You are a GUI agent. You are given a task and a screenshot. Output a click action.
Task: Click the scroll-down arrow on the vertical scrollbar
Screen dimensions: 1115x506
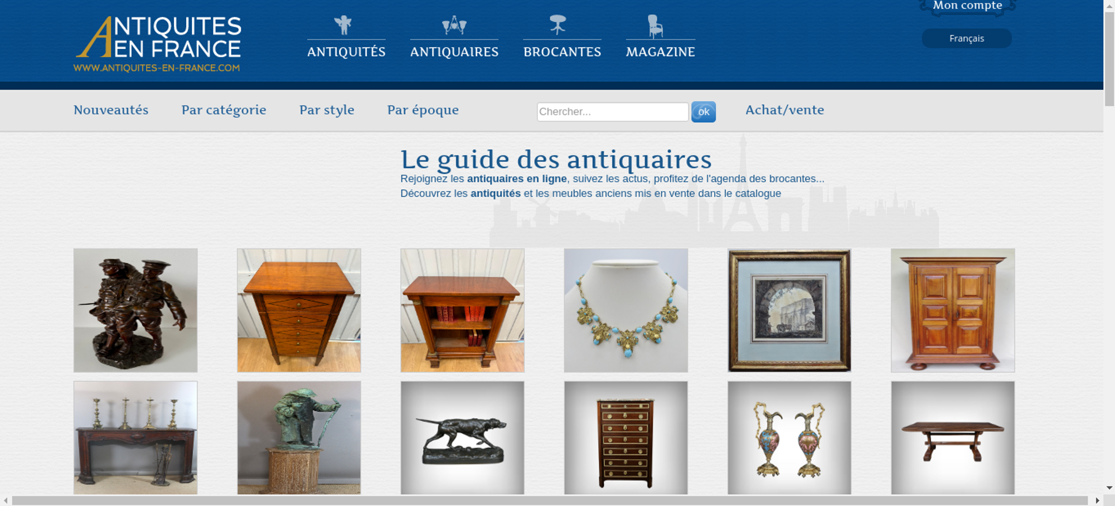click(1109, 488)
